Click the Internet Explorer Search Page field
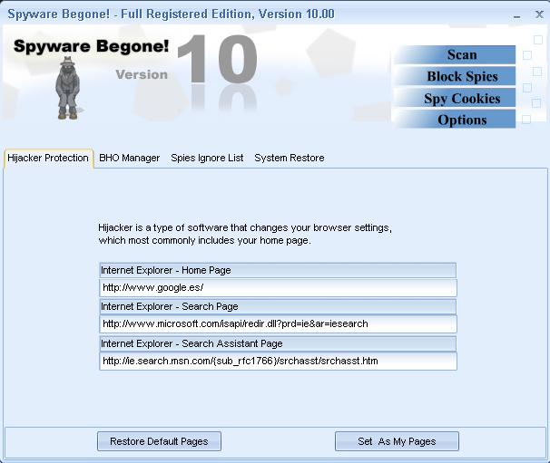The height and width of the screenshot is (463, 550). [x=278, y=324]
